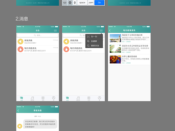This screenshot has width=175, height=131.
Task: Select 系统消息 row text on 消息 screen without popup
Action: point(28,40)
